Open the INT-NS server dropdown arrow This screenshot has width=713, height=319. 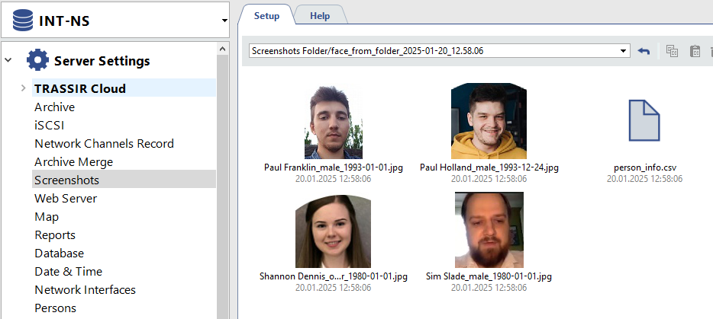224,21
